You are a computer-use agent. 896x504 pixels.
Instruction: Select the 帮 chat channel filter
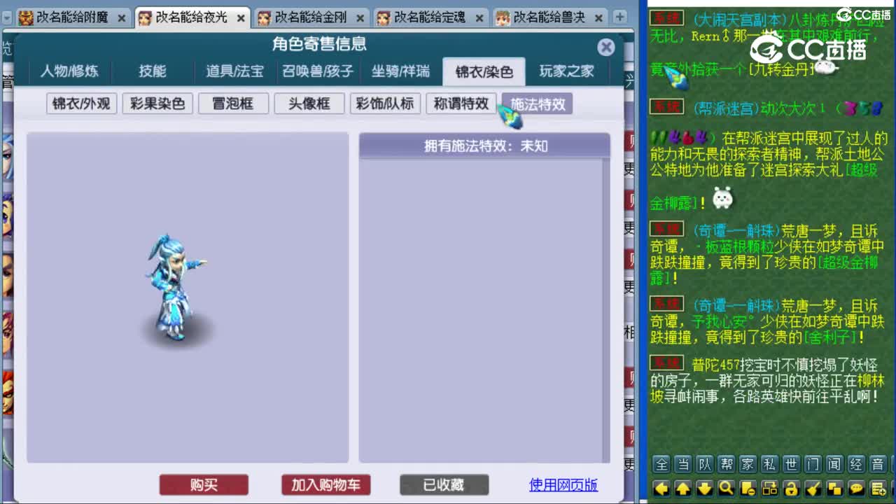(726, 464)
